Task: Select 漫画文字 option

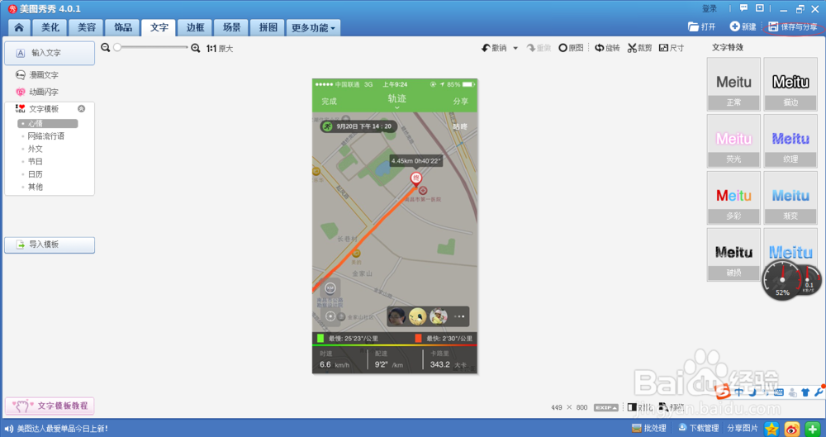Action: coord(37,75)
